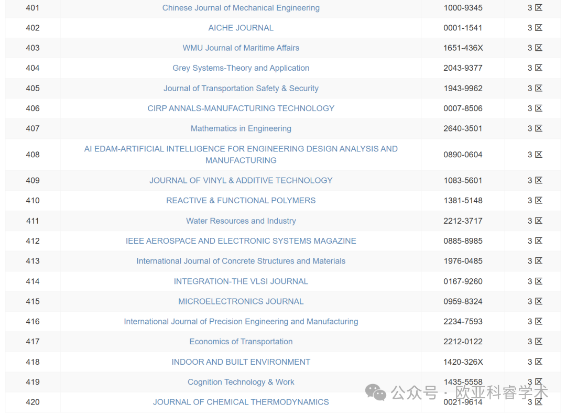Screen dimensions: 566x415
Task: Open REACTIVE & FUNCTIONAL POLYMERS link
Action: coord(241,201)
